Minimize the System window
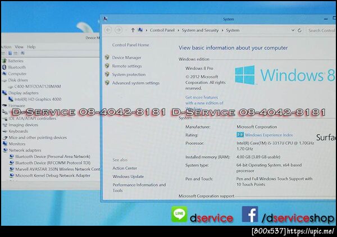The height and width of the screenshot is (237, 337). click(x=326, y=19)
